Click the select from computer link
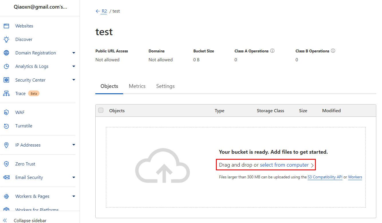Image resolution: width=382 pixels, height=223 pixels. point(284,165)
